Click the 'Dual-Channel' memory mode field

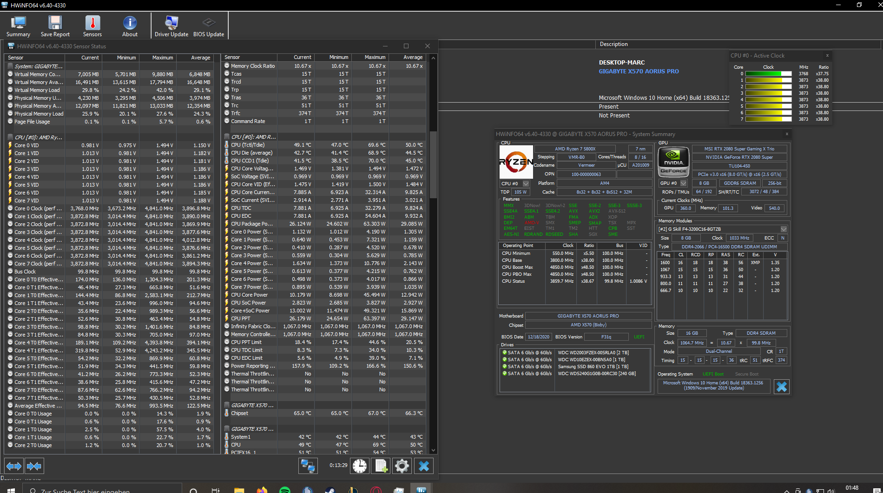(x=718, y=351)
